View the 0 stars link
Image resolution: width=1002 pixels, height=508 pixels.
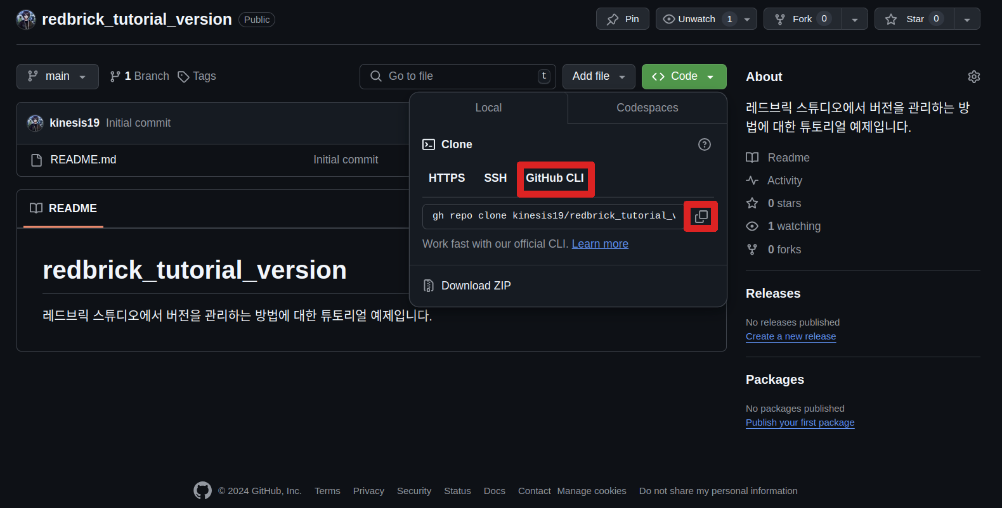coord(774,203)
